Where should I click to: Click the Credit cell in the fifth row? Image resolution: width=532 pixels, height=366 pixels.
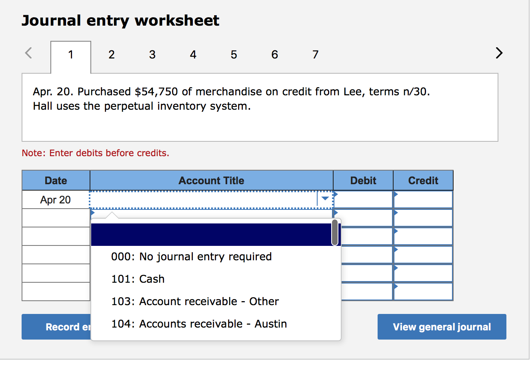tap(423, 273)
